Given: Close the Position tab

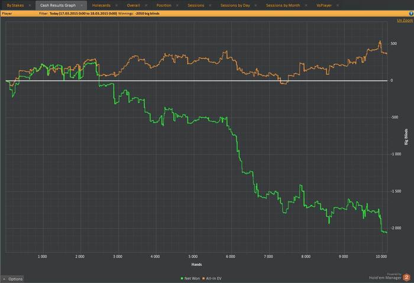Looking at the screenshot, I should 177,5.
